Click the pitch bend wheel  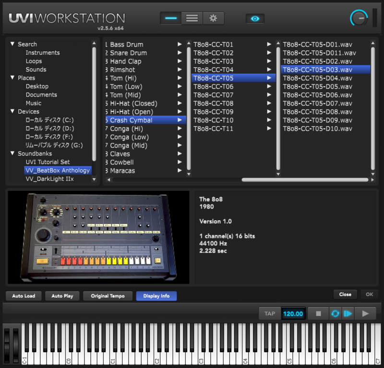[x=7, y=345]
